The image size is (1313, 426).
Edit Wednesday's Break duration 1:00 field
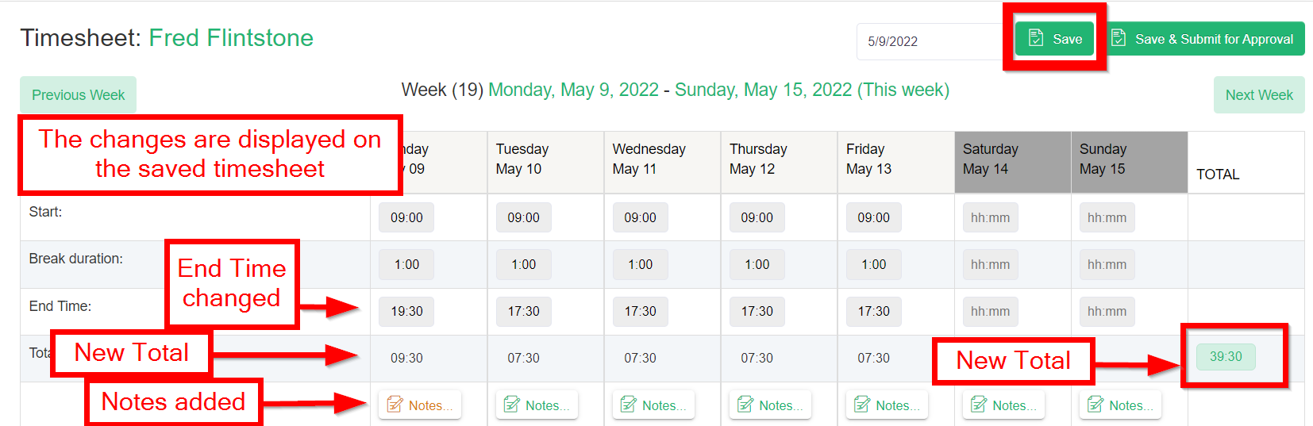tap(640, 264)
